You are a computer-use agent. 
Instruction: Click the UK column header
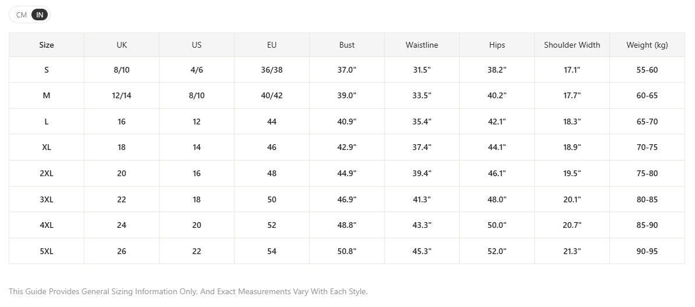122,45
